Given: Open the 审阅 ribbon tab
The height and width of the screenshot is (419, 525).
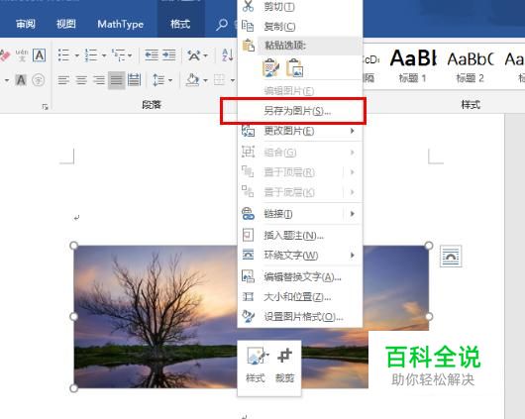Looking at the screenshot, I should 26,24.
